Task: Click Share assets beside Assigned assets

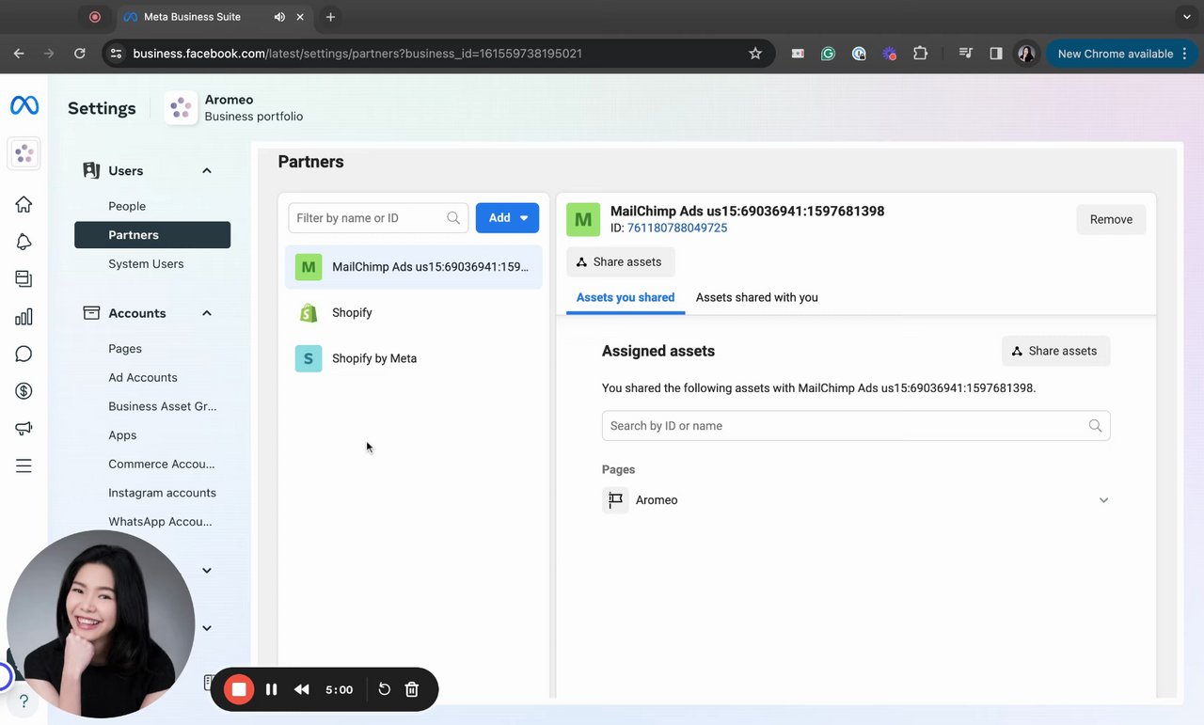Action: point(1056,351)
